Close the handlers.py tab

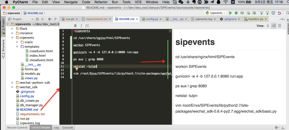click(x=266, y=19)
